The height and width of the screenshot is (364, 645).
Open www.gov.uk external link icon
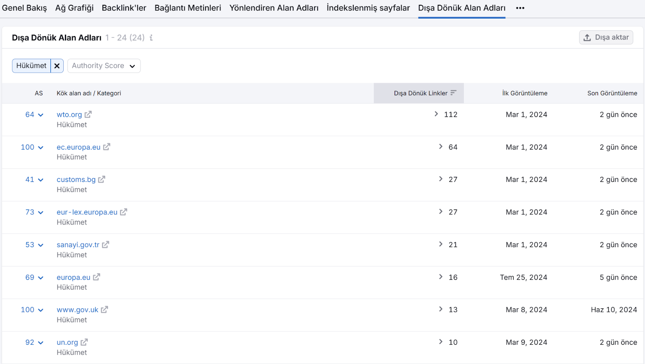pyautogui.click(x=105, y=310)
